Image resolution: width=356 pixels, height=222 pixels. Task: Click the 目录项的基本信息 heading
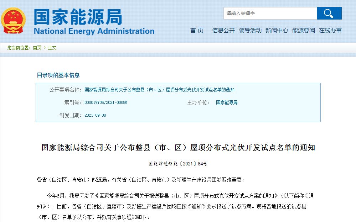coord(58,75)
